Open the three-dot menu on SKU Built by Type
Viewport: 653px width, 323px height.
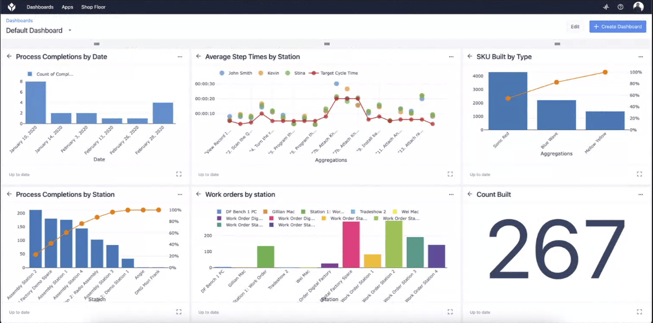[641, 57]
